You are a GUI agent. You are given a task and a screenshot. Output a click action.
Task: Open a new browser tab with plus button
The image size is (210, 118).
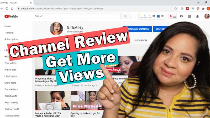(x=37, y=3)
